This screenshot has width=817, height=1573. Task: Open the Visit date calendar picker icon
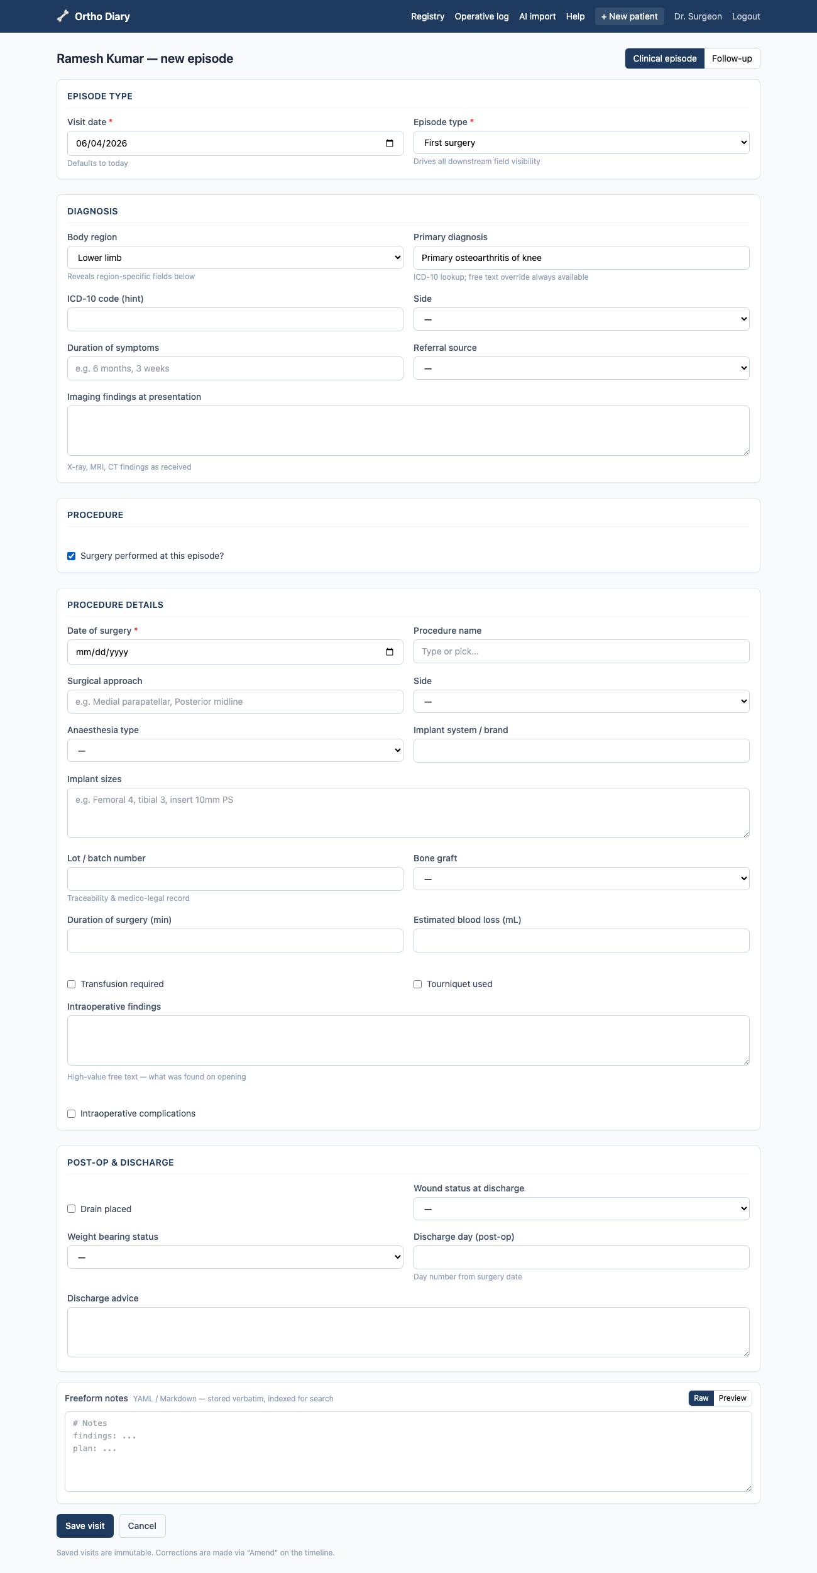tap(390, 143)
